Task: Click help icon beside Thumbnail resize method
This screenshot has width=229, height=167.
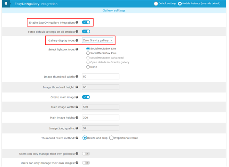Action: click(x=77, y=138)
